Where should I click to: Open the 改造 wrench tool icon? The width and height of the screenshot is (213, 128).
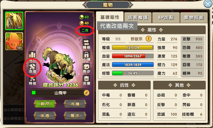click(x=32, y=68)
